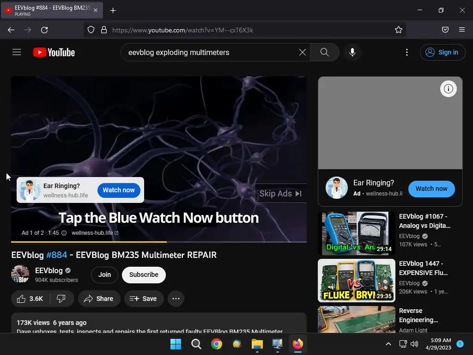Open EEVblog channel name link

49,271
